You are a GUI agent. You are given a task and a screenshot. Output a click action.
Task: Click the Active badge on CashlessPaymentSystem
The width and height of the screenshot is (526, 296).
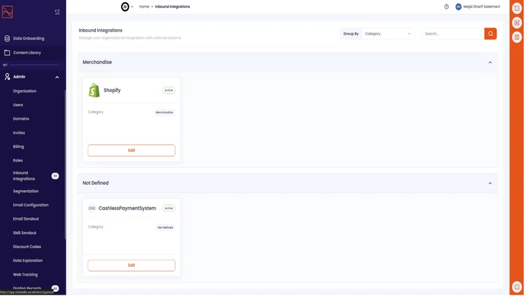click(169, 209)
